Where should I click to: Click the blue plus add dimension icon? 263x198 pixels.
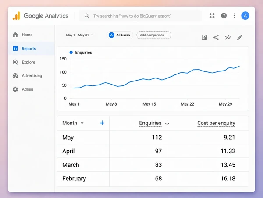102,123
